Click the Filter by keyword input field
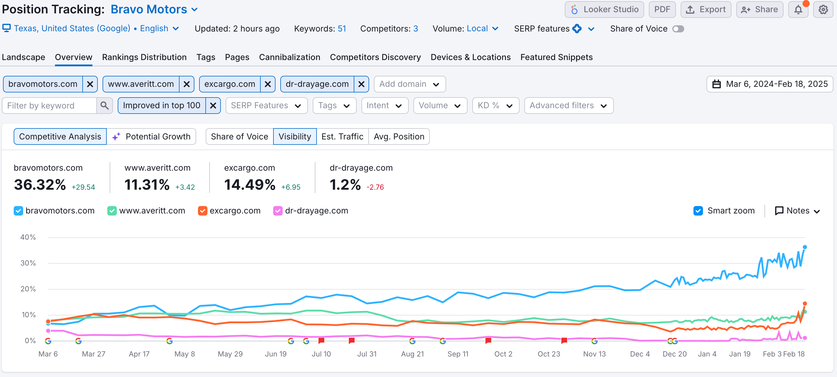This screenshot has height=377, width=837. pyautogui.click(x=49, y=105)
